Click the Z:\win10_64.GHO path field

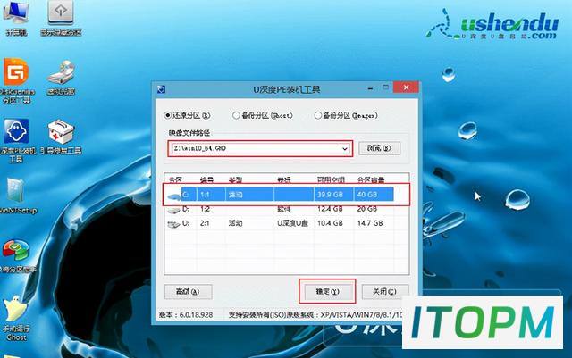click(x=260, y=149)
